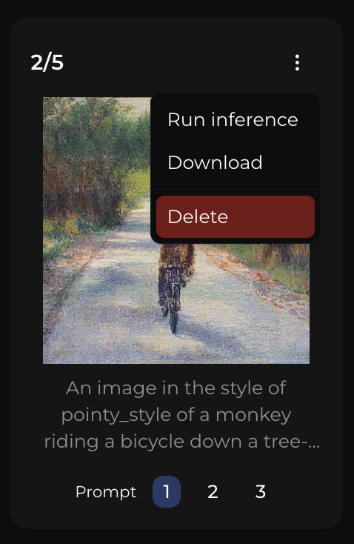Click the 2/5 image counter
This screenshot has height=544, width=354.
(x=47, y=63)
